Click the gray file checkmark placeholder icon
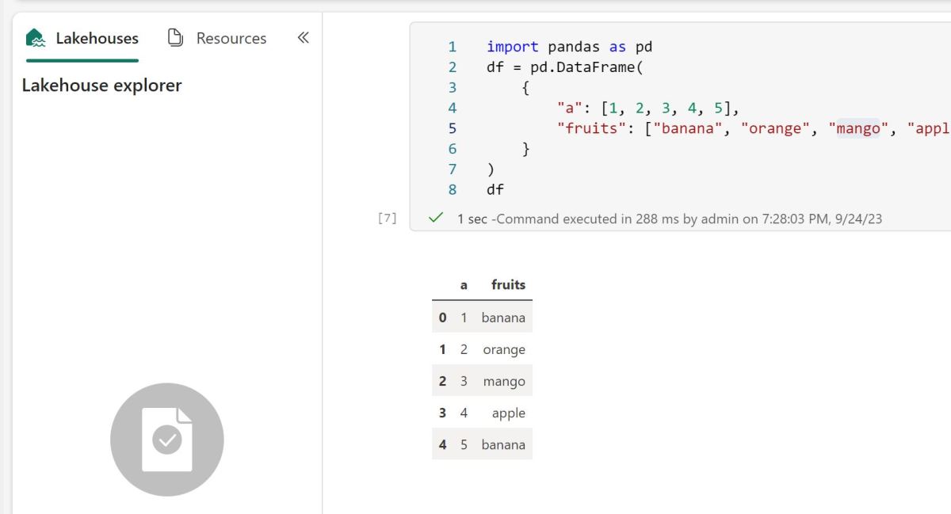This screenshot has height=514, width=951. (166, 440)
